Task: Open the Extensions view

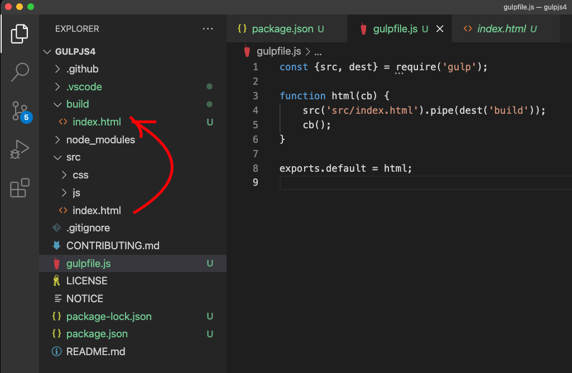Action: pyautogui.click(x=20, y=188)
